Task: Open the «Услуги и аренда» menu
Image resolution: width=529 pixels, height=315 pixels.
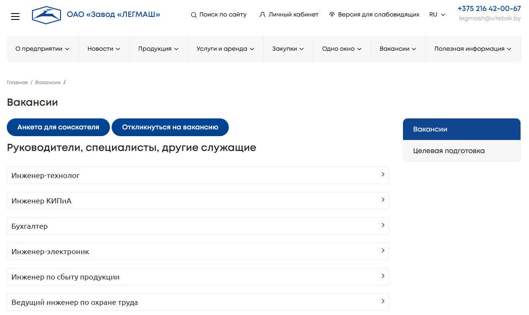Action: tap(225, 49)
